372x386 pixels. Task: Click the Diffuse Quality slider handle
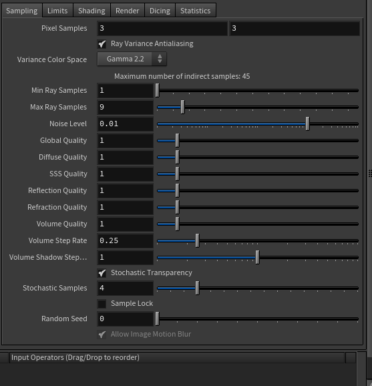point(177,158)
